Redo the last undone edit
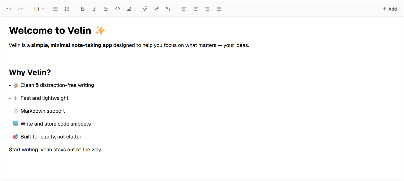 tap(20, 9)
